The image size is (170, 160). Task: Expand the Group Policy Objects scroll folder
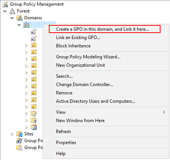(x=27, y=114)
